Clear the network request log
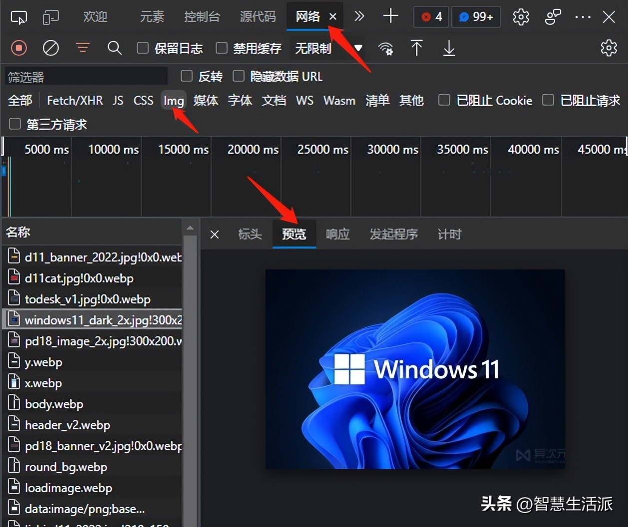The width and height of the screenshot is (628, 527). 50,48
